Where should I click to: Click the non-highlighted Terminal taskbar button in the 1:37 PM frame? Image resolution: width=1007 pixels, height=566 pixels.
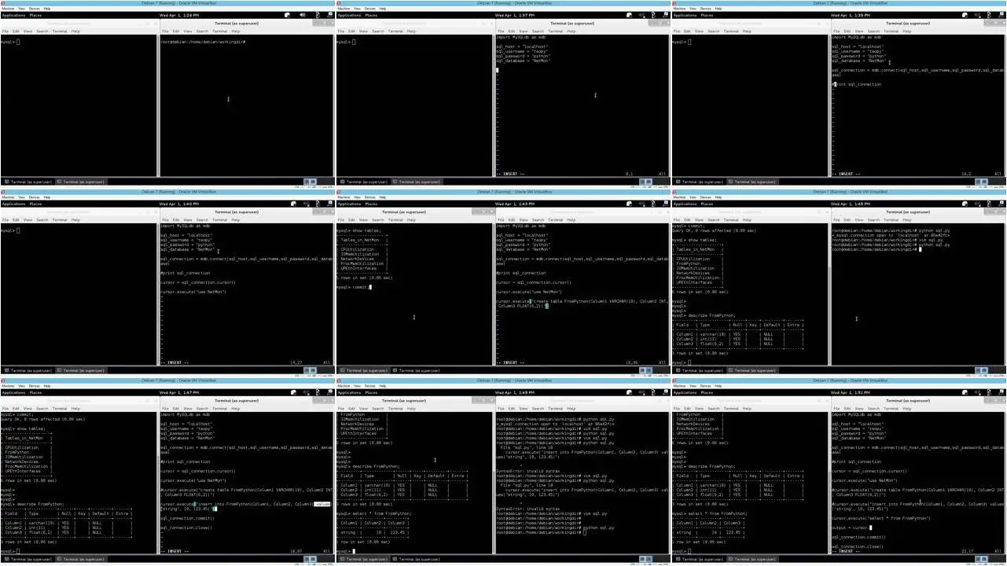pyautogui.click(x=362, y=182)
